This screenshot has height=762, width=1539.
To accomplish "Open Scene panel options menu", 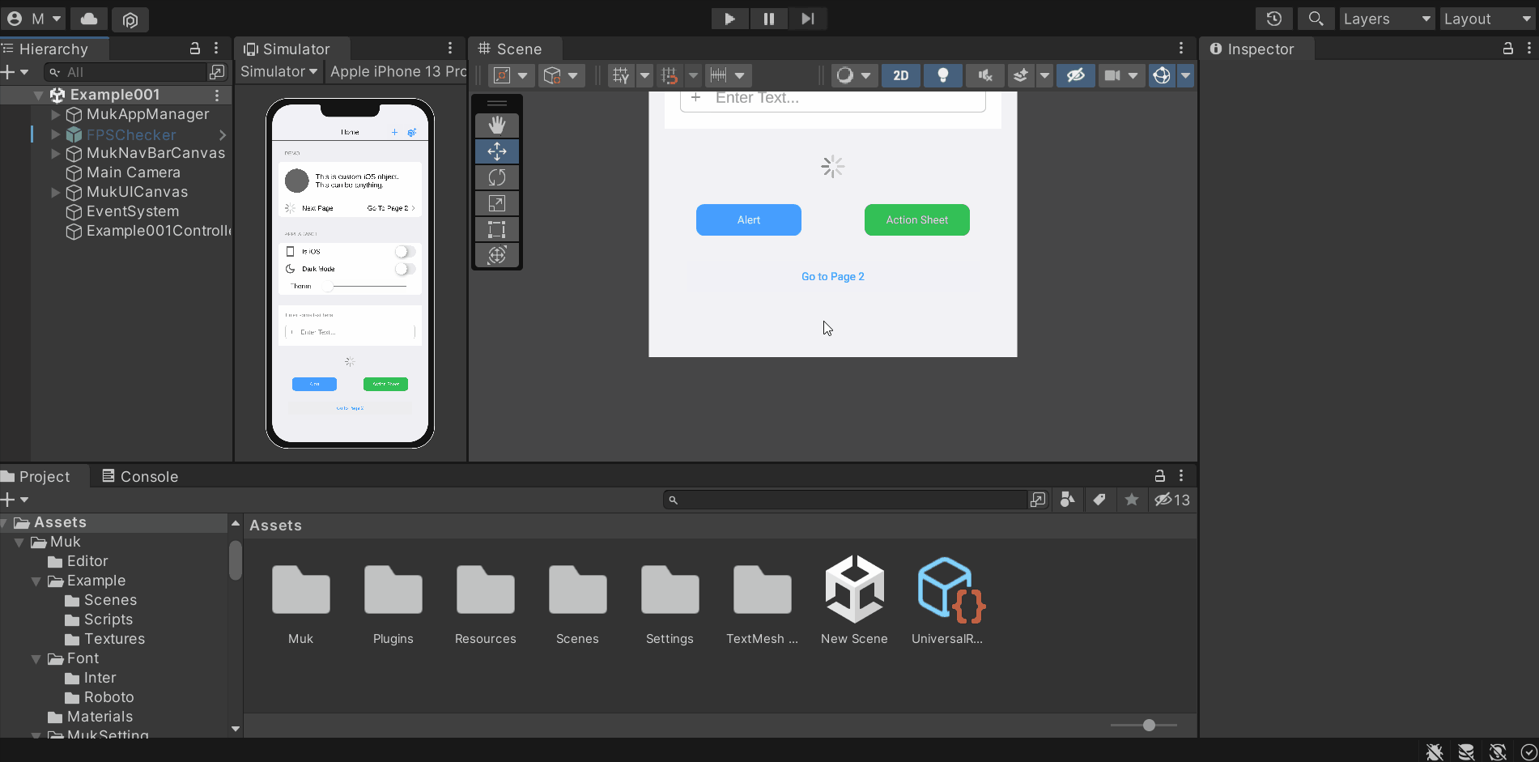I will click(1181, 49).
